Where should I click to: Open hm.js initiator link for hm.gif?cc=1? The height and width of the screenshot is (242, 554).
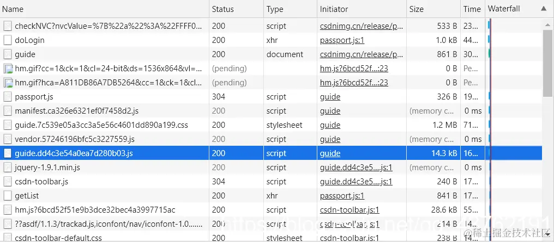(354, 69)
